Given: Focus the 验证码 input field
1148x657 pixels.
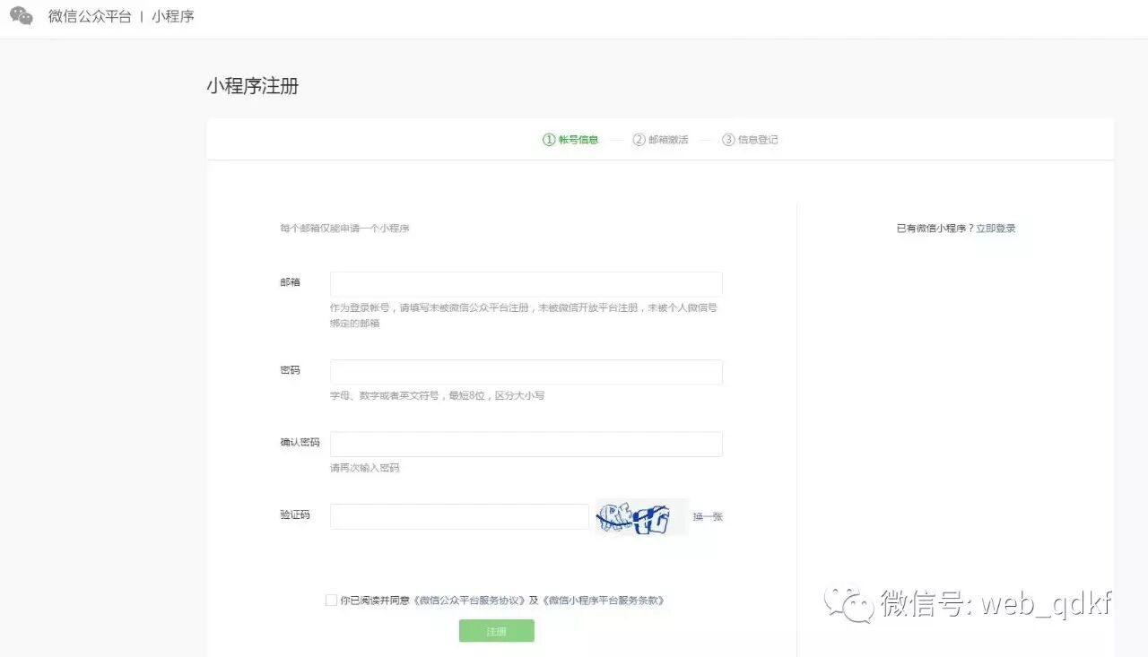Looking at the screenshot, I should click(x=459, y=516).
